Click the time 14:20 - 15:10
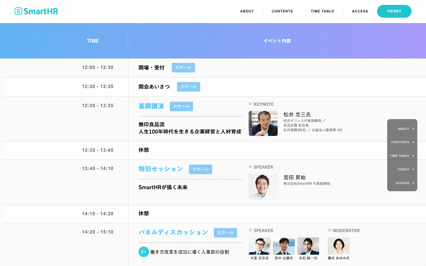 pos(98,232)
